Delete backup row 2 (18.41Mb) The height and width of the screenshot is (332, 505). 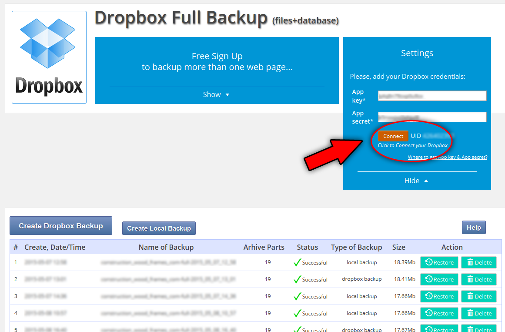[x=479, y=279]
